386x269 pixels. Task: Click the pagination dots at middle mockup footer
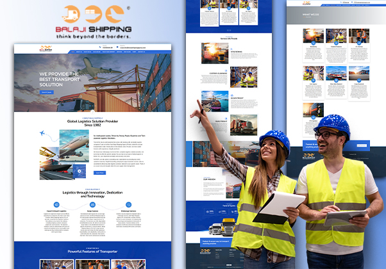[229, 265]
